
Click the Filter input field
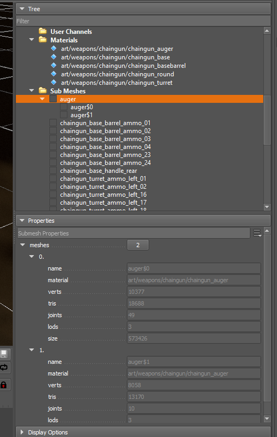pos(143,21)
